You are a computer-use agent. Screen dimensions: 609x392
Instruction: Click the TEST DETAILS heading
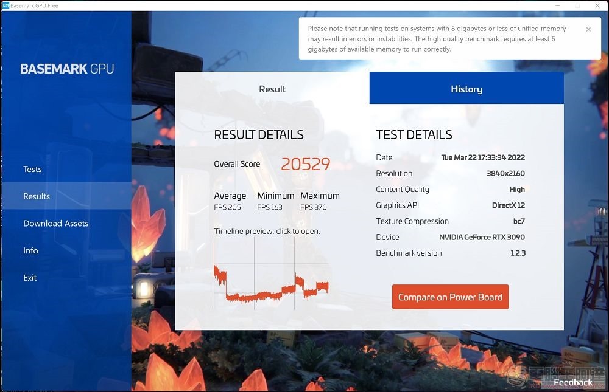click(414, 134)
